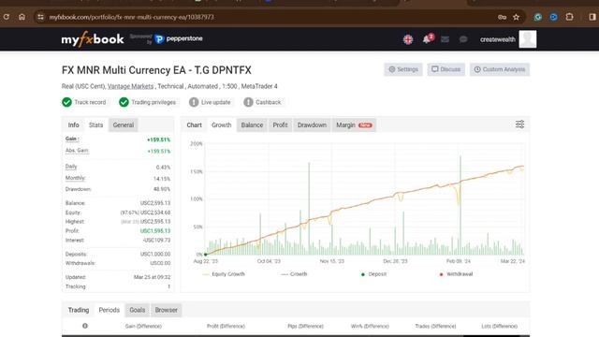Viewport: 599px width, 337px height.
Task: Go to browser home icon
Action: [22, 17]
